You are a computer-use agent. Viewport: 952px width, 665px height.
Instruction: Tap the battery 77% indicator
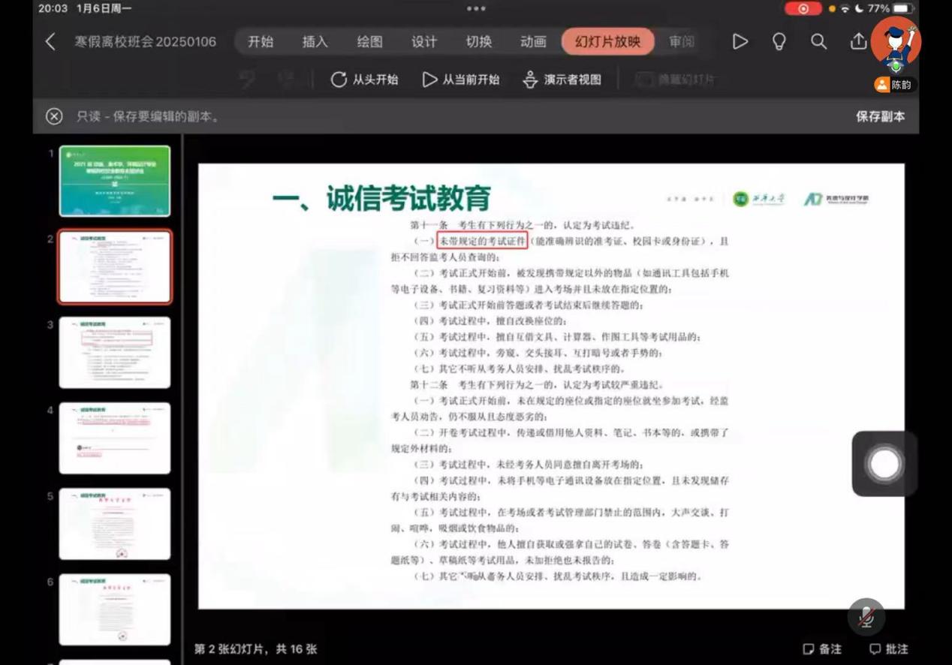click(x=890, y=8)
